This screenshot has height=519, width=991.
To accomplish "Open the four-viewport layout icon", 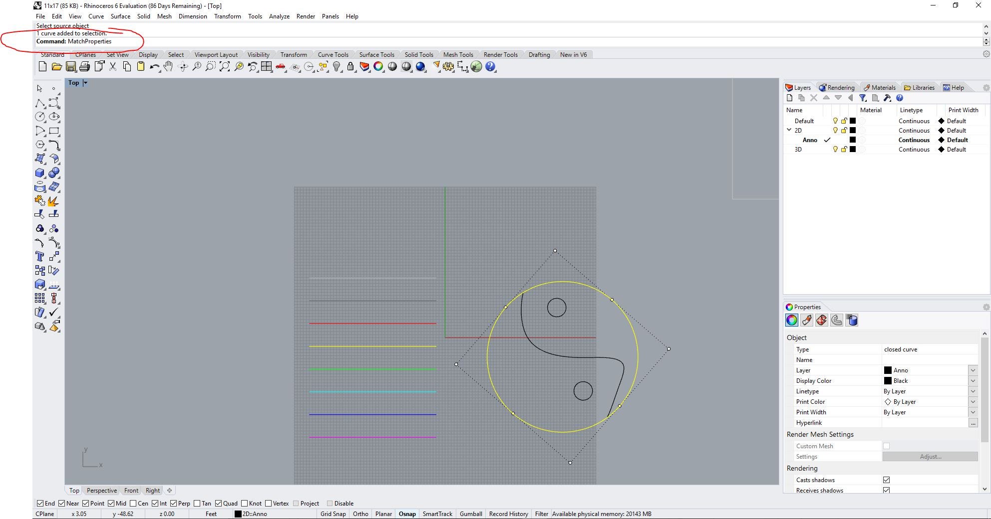I will click(x=267, y=67).
